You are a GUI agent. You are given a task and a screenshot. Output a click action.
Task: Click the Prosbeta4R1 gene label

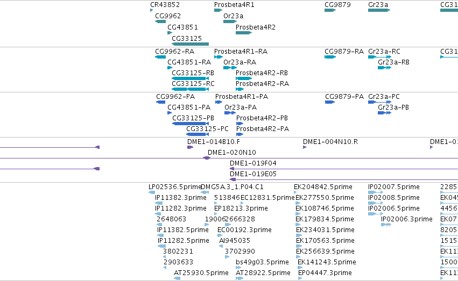tap(234, 5)
